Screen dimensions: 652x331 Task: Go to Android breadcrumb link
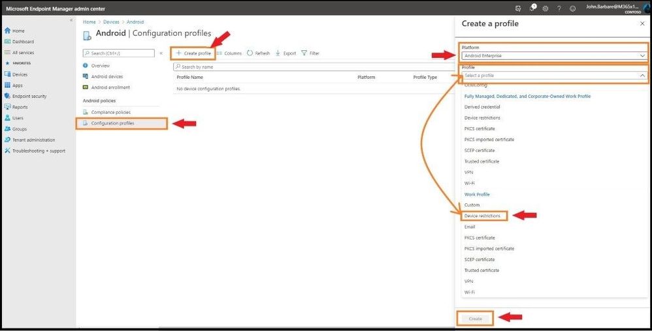135,22
